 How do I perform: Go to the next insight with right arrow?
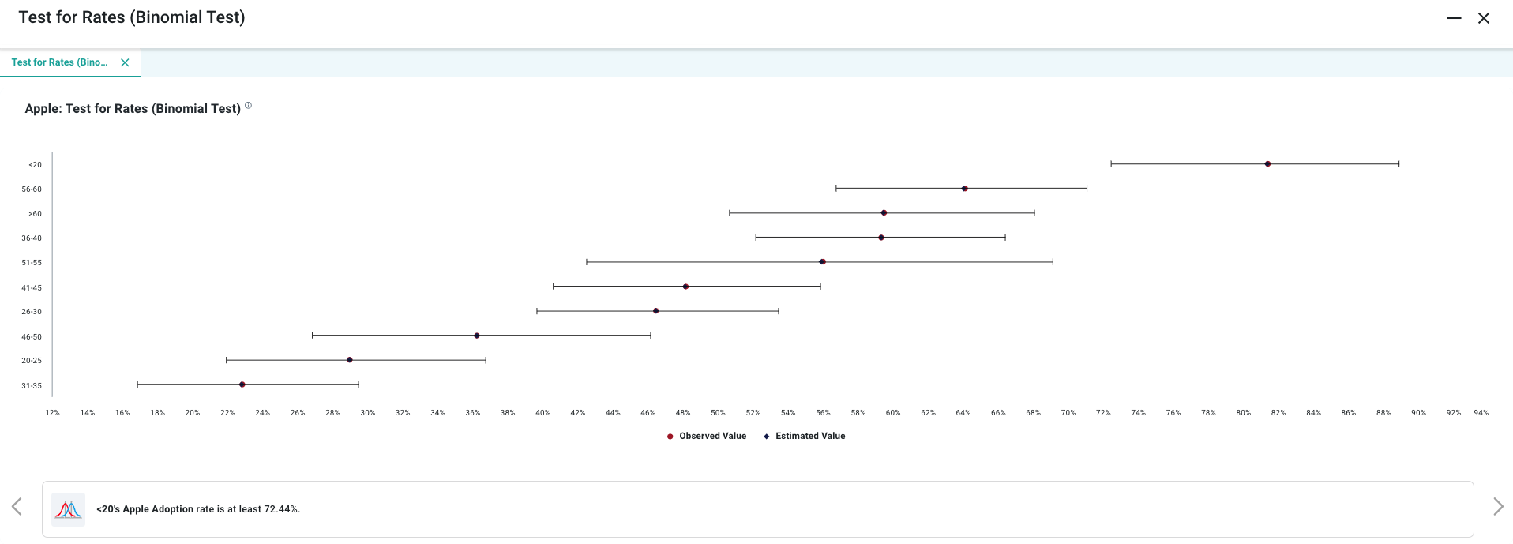(x=1497, y=507)
